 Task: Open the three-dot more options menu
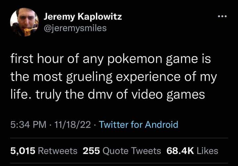tap(221, 16)
